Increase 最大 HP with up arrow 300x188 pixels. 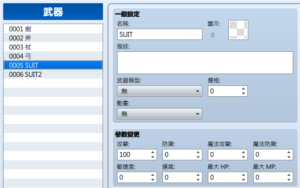click(x=243, y=175)
